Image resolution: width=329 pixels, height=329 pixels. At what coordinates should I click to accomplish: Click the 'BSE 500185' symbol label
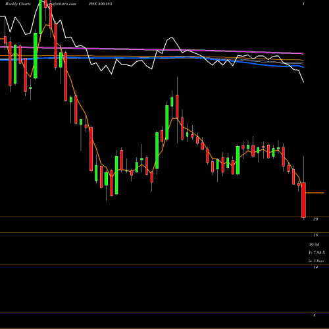coord(101,4)
